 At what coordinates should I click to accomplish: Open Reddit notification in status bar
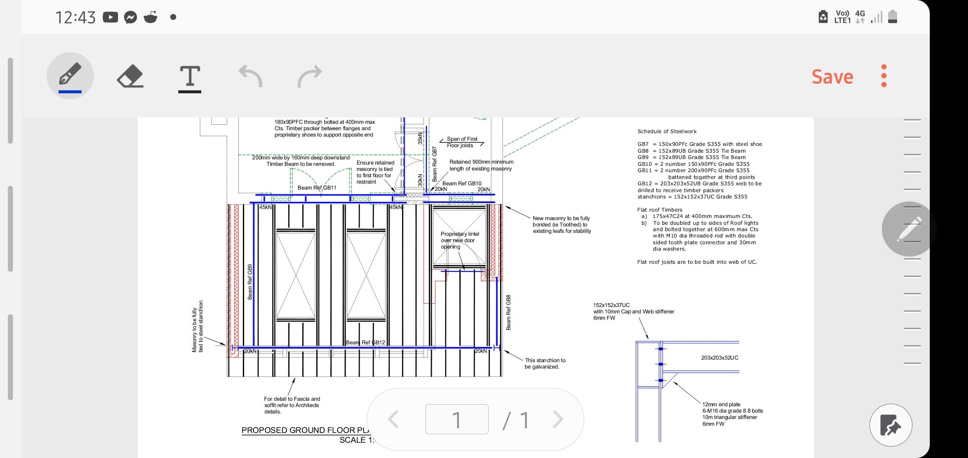click(x=151, y=17)
